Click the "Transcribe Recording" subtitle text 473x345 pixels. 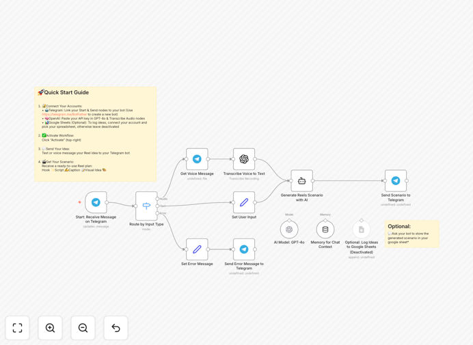point(244,178)
